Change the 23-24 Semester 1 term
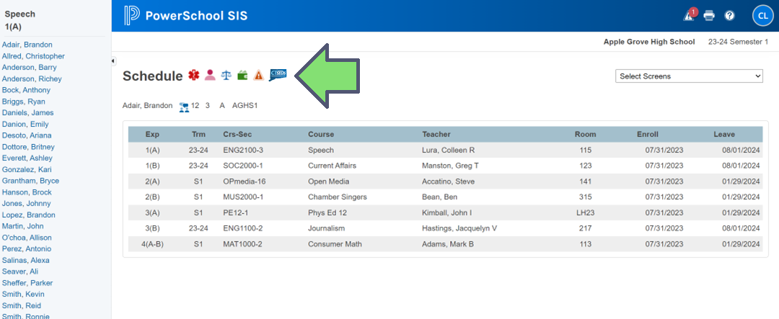Image resolution: width=779 pixels, height=319 pixels. coord(738,42)
